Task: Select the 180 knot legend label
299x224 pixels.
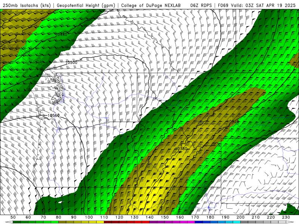Action: click(x=210, y=217)
